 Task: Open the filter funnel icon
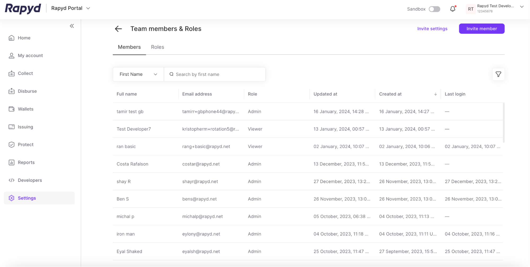(498, 74)
